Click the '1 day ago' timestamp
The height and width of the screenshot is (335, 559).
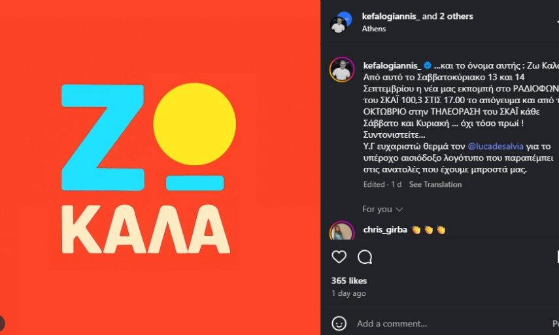click(x=349, y=293)
